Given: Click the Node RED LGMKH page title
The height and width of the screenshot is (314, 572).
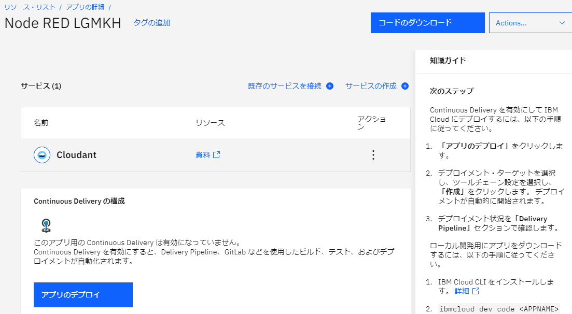Looking at the screenshot, I should (63, 23).
